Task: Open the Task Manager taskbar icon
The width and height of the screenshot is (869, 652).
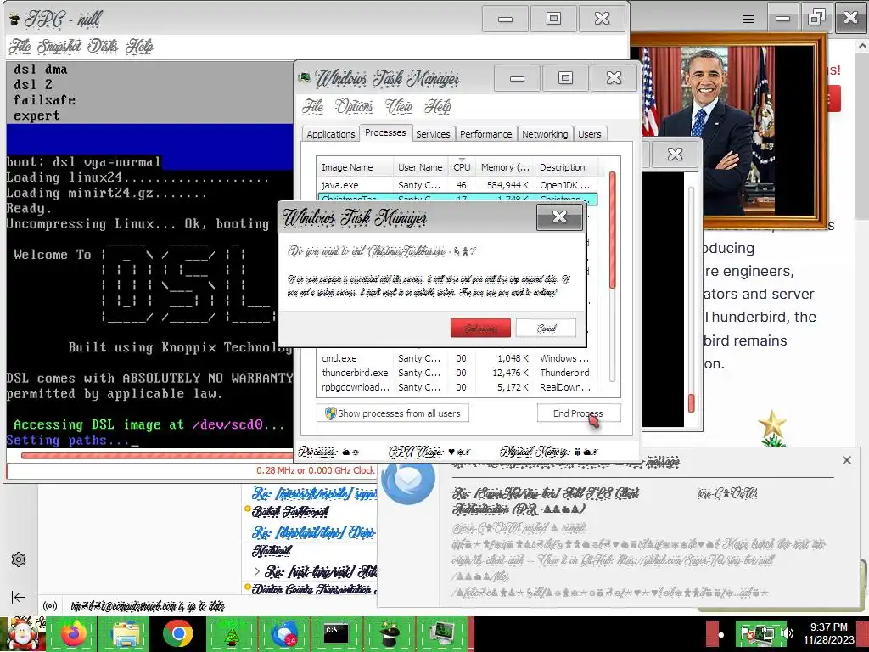Action: point(443,633)
